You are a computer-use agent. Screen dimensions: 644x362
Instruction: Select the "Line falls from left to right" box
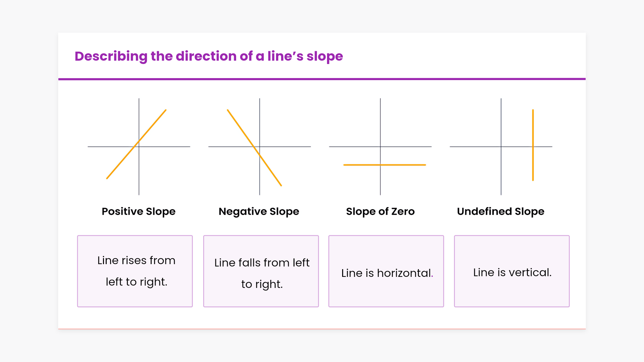tap(261, 271)
